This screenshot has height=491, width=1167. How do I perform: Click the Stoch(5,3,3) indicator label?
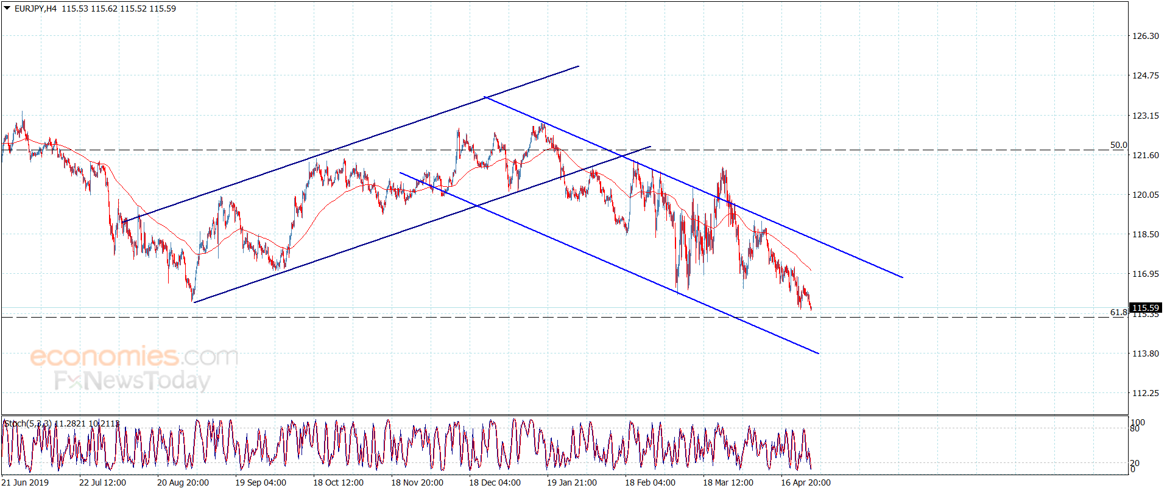click(28, 423)
